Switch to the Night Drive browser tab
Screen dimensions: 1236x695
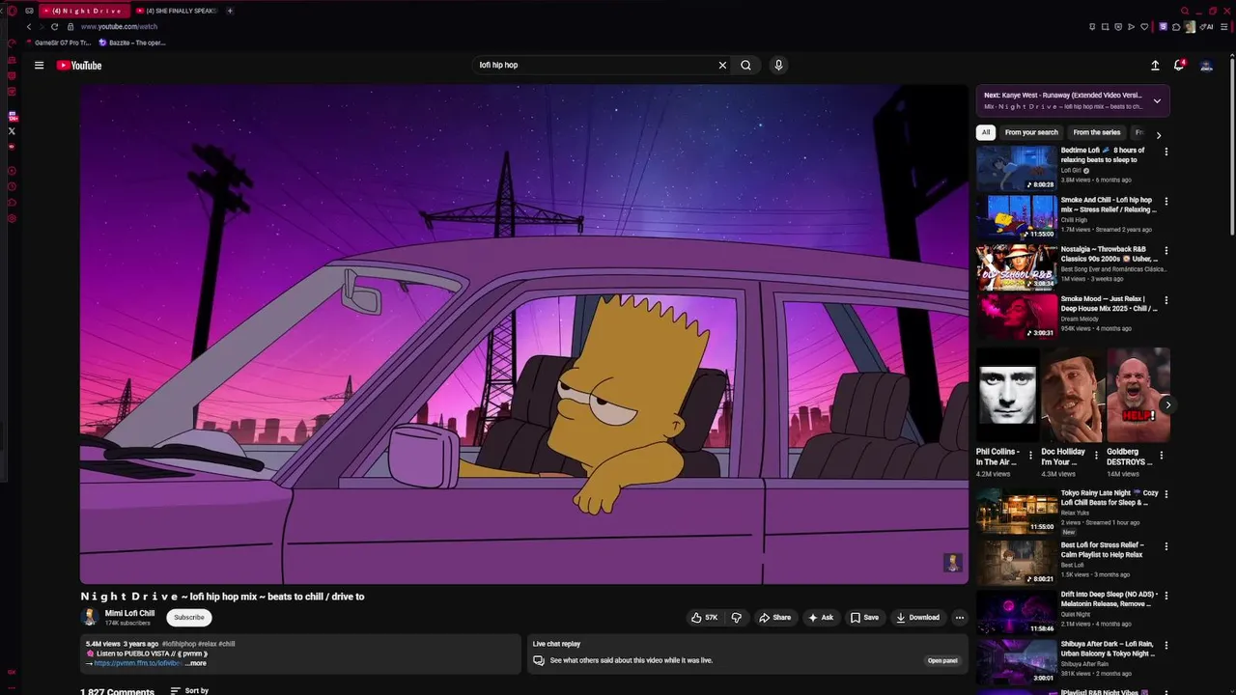(84, 11)
